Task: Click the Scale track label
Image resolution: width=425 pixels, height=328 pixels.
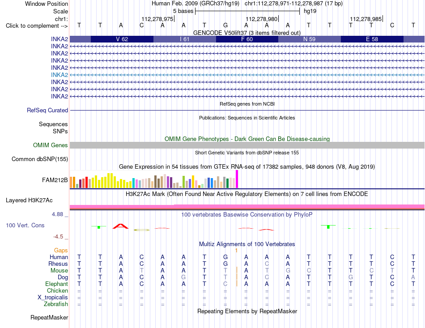Action: [60, 11]
